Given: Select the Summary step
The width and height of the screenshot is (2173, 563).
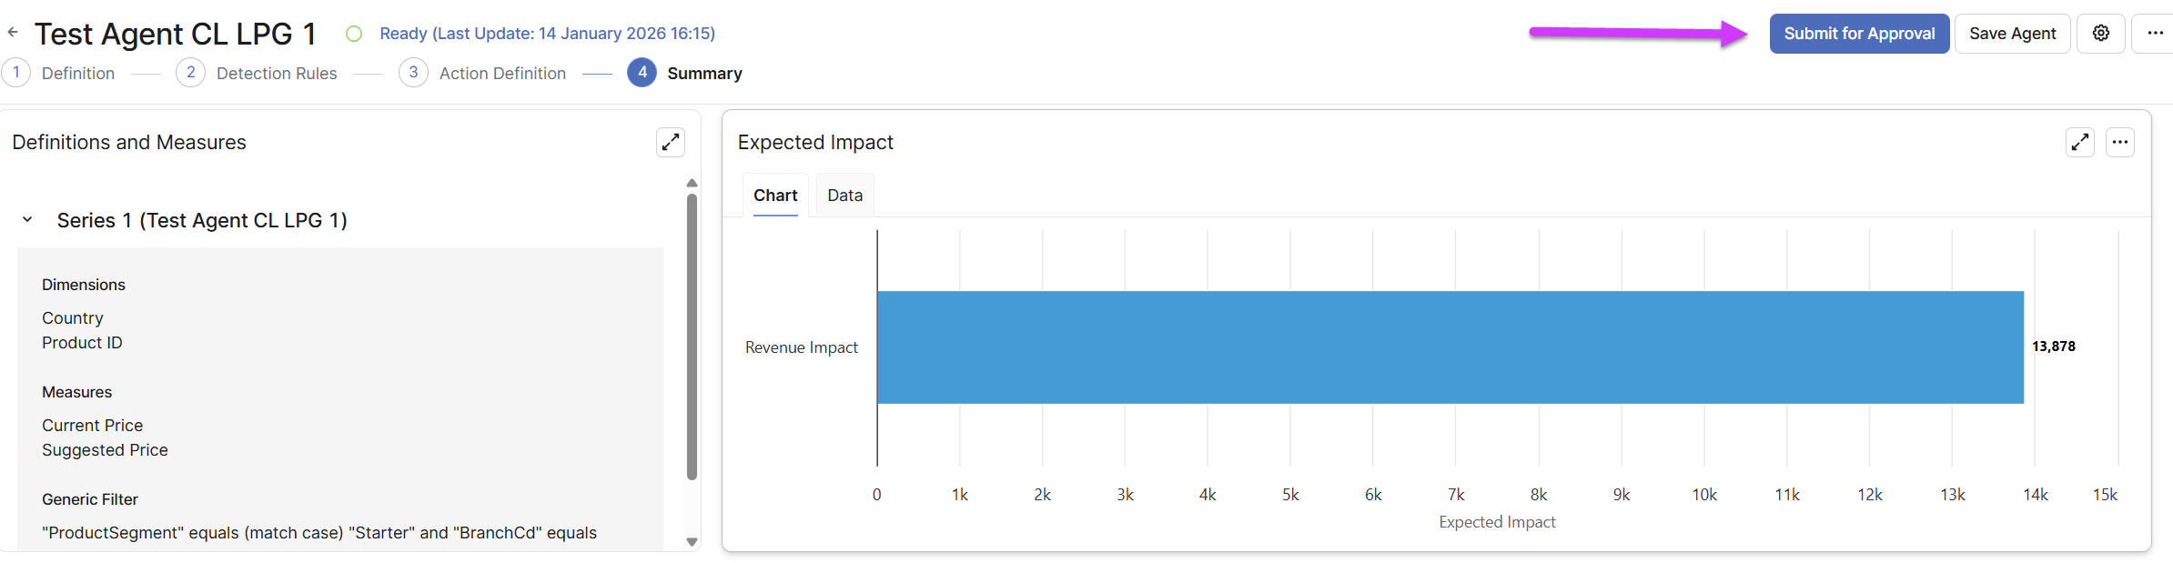Looking at the screenshot, I should point(703,74).
